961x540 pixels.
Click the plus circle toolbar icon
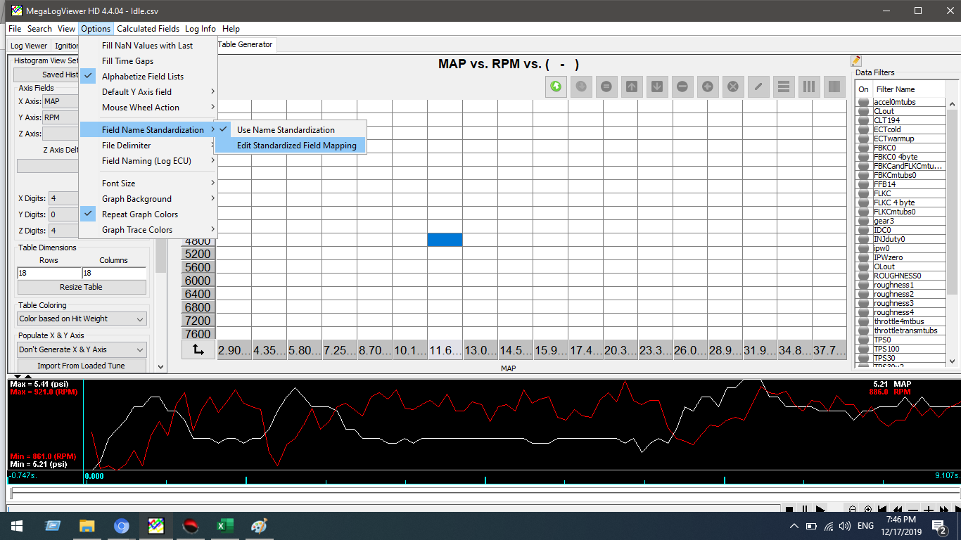708,86
